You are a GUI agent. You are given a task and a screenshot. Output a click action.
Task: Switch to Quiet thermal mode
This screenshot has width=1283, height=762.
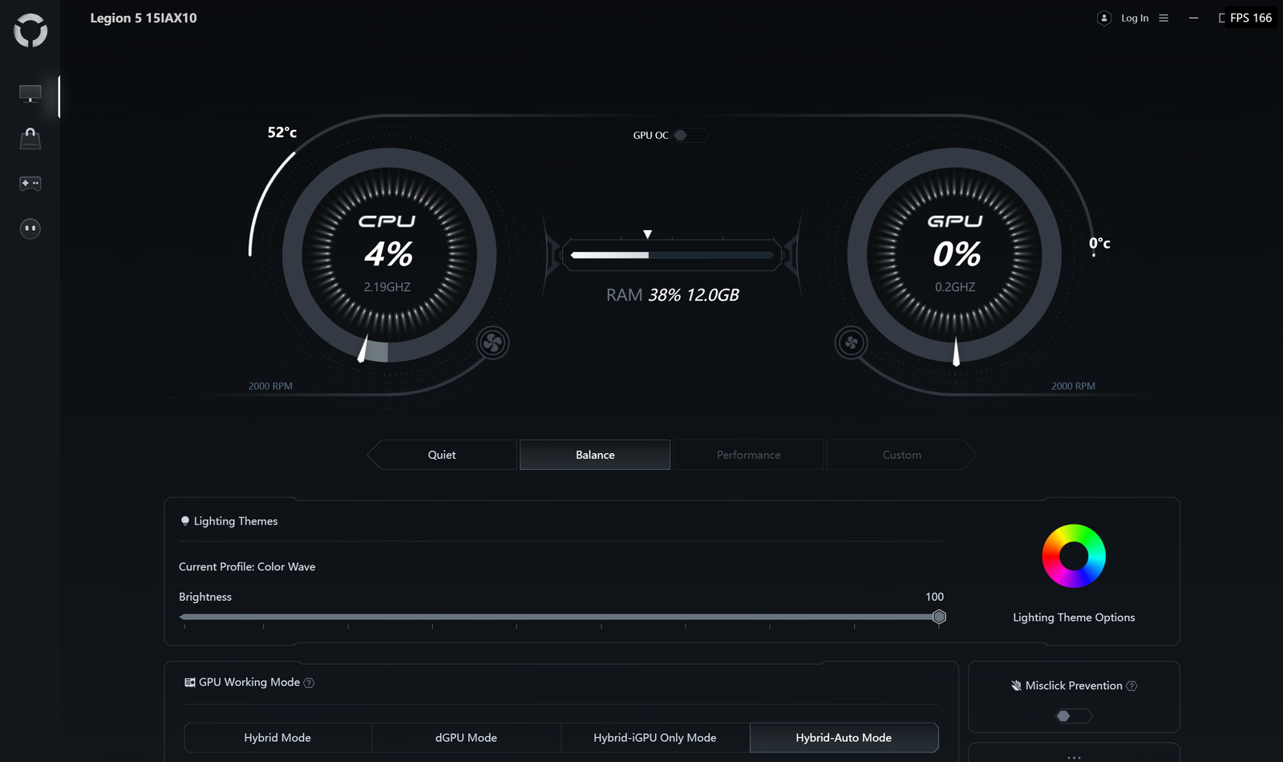pyautogui.click(x=442, y=455)
